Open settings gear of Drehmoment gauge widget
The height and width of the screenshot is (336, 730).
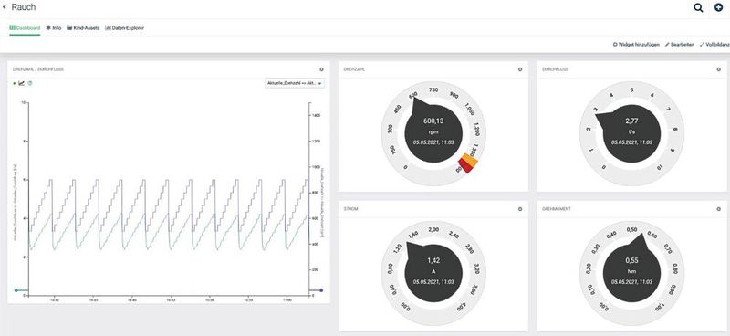point(718,209)
